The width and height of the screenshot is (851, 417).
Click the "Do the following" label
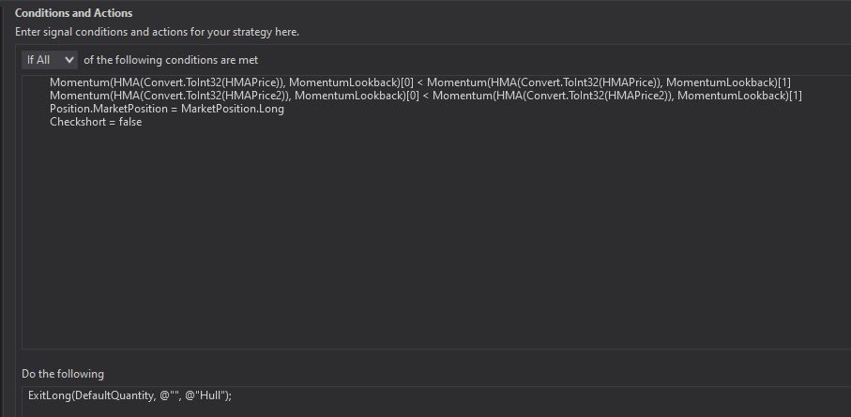(x=63, y=374)
